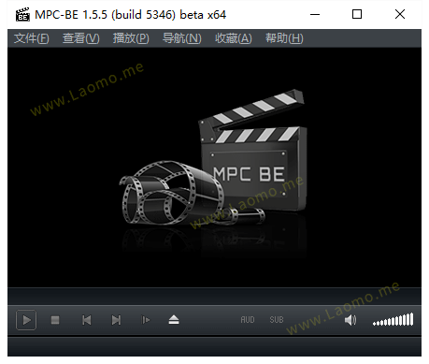Click the Play button
The width and height of the screenshot is (429, 364).
pyautogui.click(x=26, y=320)
